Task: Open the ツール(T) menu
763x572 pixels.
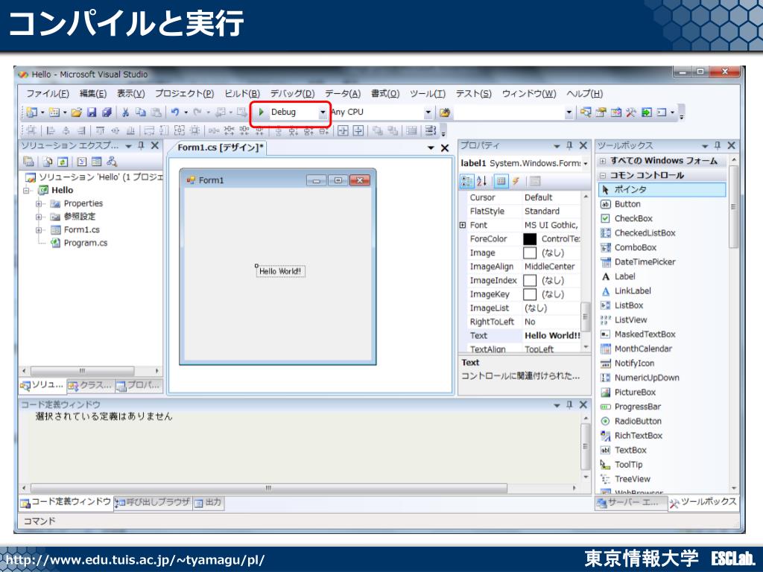Action: [427, 93]
